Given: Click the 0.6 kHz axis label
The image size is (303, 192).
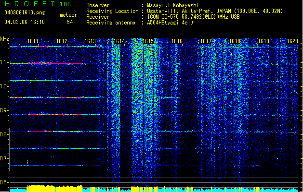Looking at the screenshot, I should pyautogui.click(x=4, y=182).
